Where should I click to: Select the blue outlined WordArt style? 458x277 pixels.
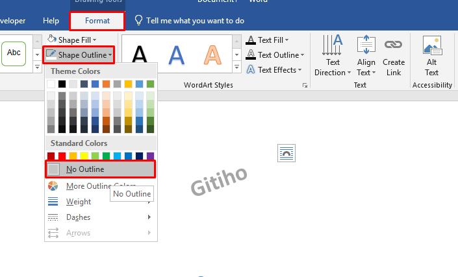point(176,55)
